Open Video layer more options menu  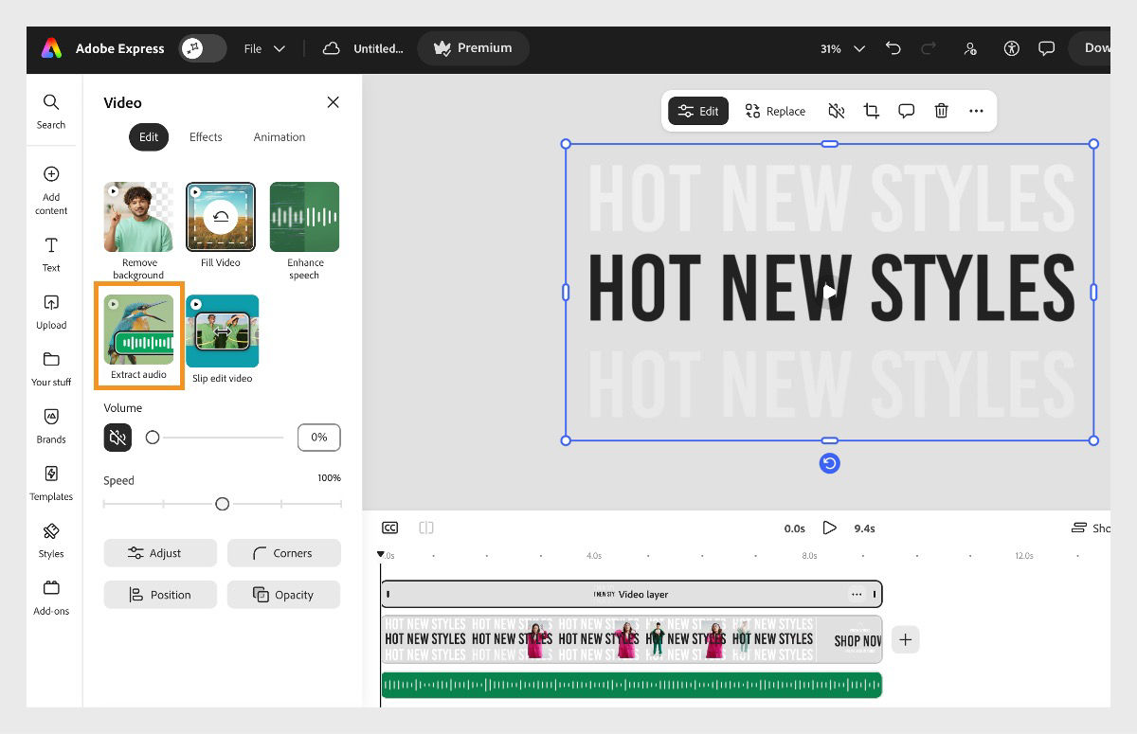[x=857, y=594]
